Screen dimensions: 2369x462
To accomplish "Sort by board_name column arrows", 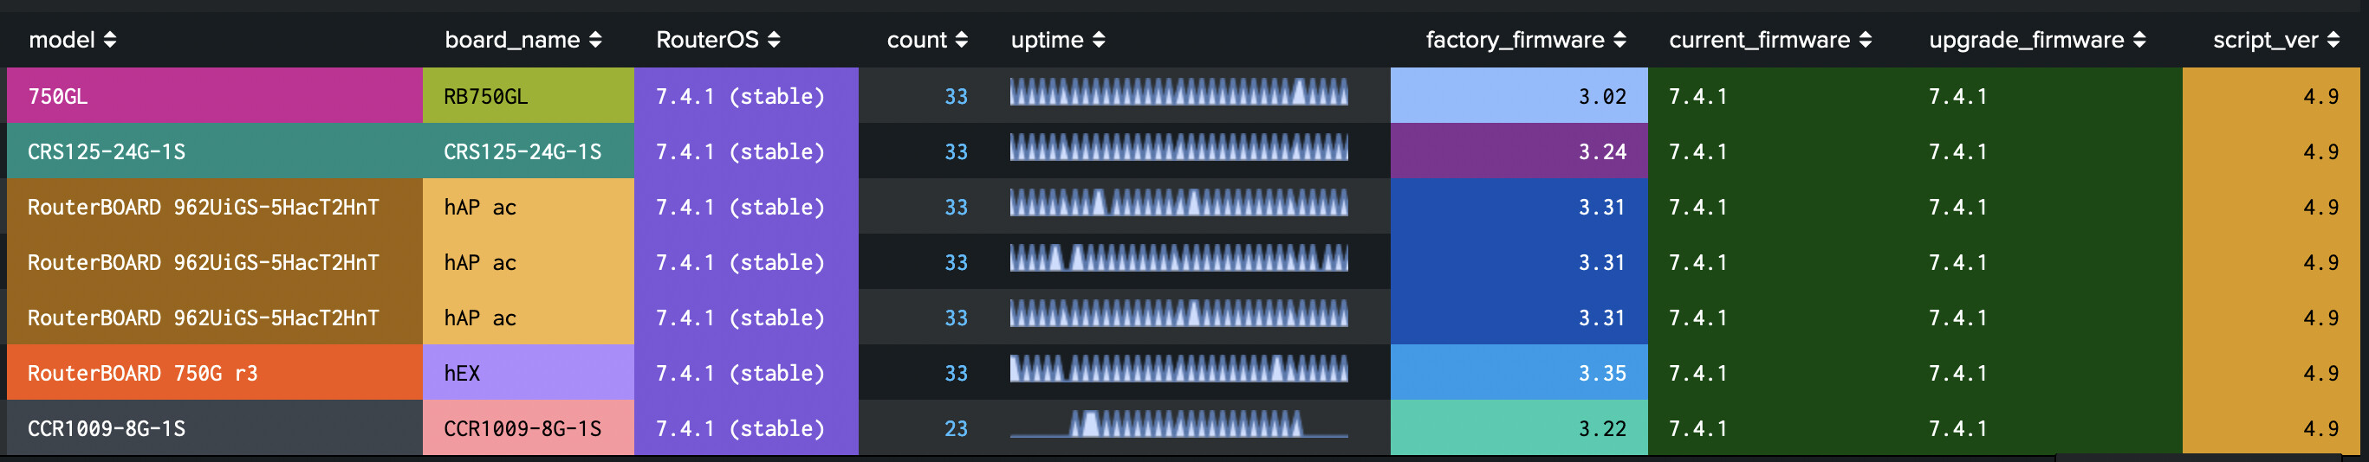I will (x=595, y=40).
